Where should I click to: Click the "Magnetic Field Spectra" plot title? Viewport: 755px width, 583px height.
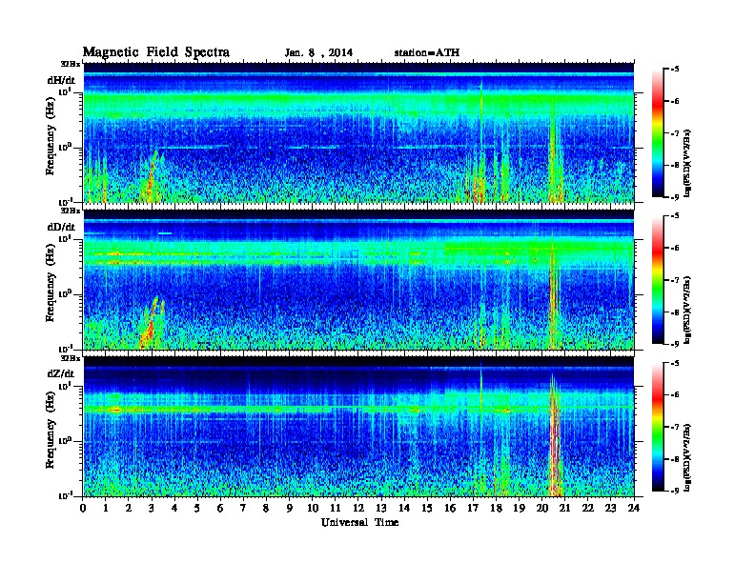pyautogui.click(x=156, y=52)
